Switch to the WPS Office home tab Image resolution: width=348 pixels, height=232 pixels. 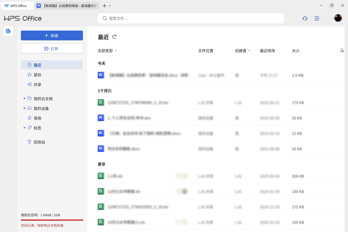17,6
